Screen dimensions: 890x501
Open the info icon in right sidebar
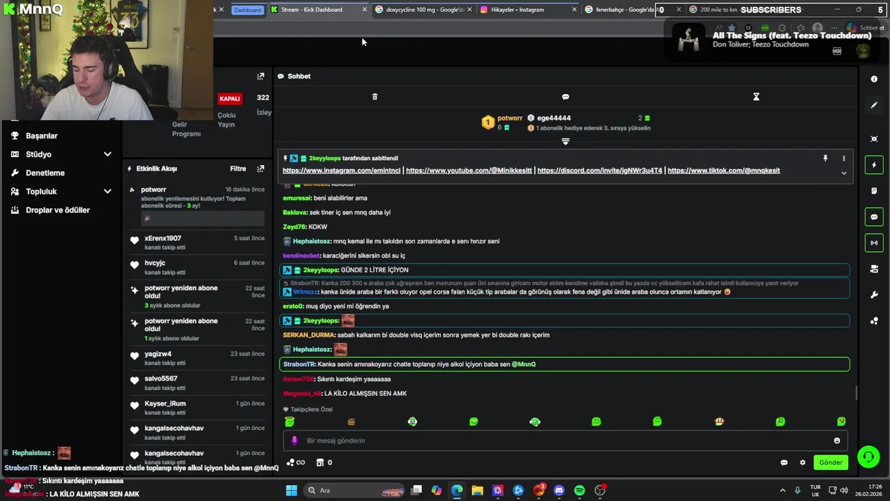(x=874, y=79)
